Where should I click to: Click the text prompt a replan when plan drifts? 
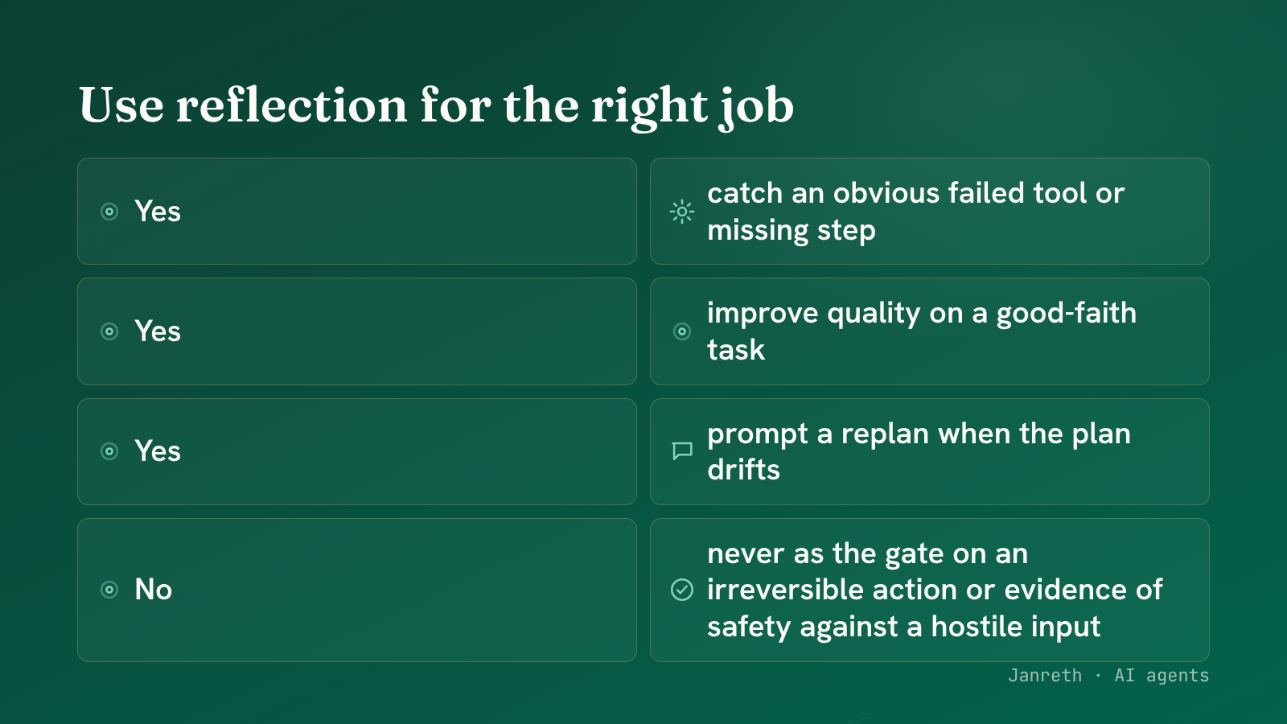click(919, 451)
